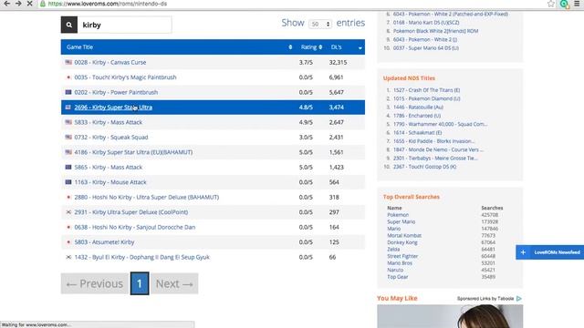Screen dimensions: 584x328
Task: Click the Korea flag beside Kirby Ultra Super Deluxe (CoolPoint)
Action: tap(68, 212)
